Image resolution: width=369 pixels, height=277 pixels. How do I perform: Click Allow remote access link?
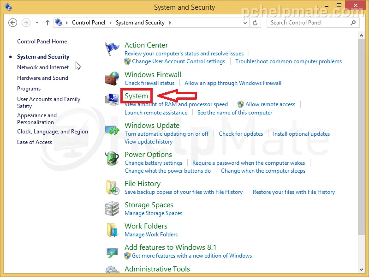[270, 104]
